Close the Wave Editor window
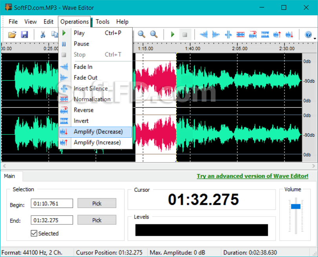 point(306,7)
